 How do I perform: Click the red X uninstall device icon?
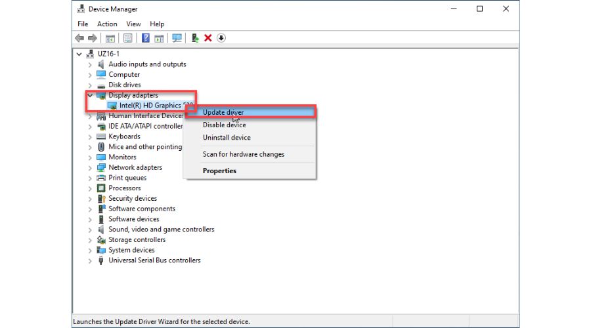click(x=208, y=38)
